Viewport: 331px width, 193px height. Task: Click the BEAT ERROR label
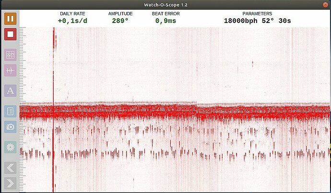[165, 14]
